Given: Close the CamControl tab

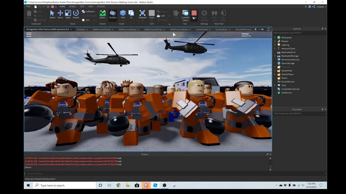Looking at the screenshot, I should [210, 30].
